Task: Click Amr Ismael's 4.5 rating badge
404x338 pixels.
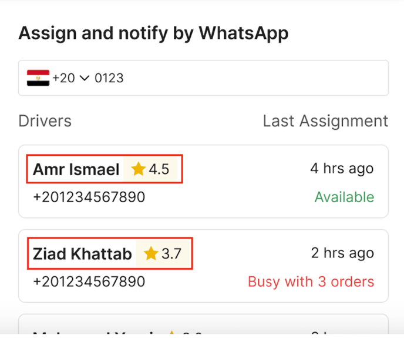Action: tap(151, 169)
